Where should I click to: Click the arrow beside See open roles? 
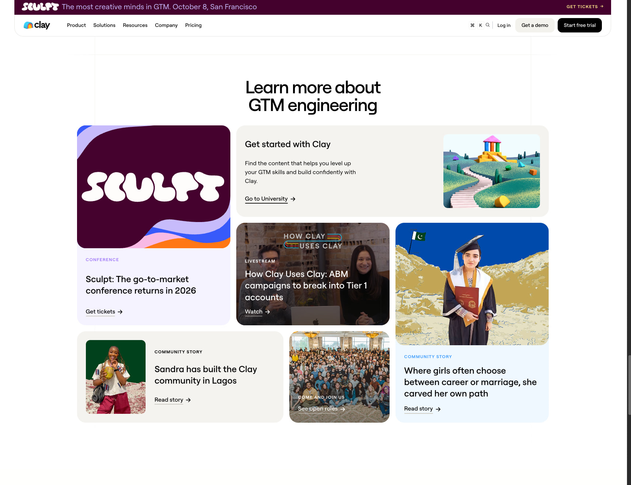[x=343, y=409]
